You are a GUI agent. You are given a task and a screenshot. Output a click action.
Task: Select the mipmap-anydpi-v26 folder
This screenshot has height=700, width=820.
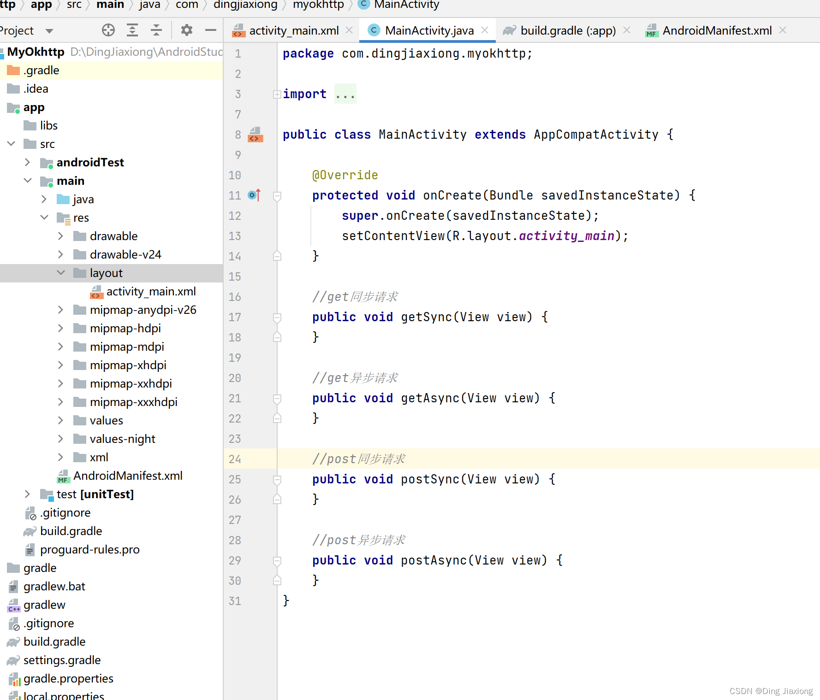(111, 310)
